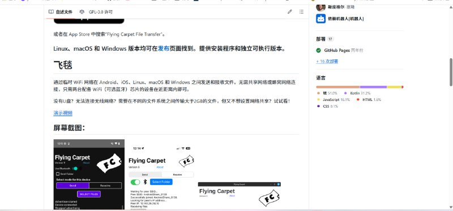Screen dimensions: 453x211
Task: Filter by Kotlin 31.2% language
Action: 357,93
